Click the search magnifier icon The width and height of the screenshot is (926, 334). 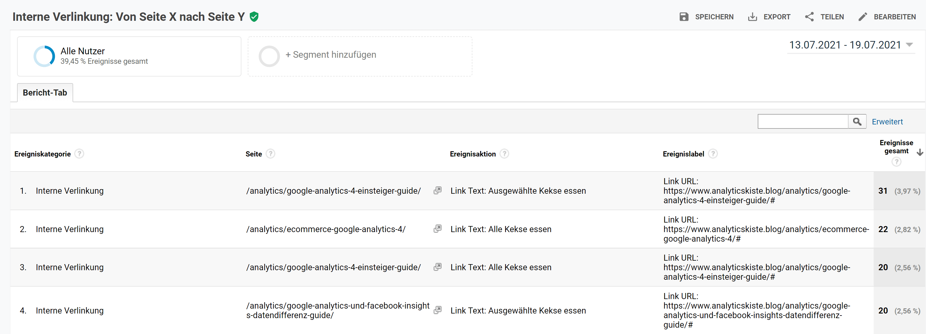pos(857,121)
